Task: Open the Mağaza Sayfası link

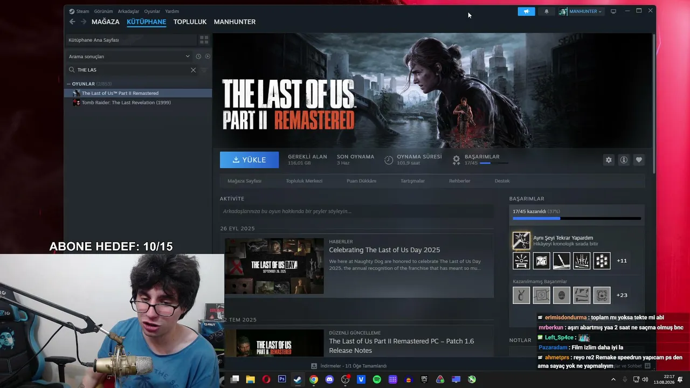Action: [x=244, y=181]
